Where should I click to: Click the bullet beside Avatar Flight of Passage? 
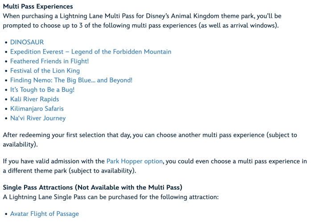pos(6,214)
